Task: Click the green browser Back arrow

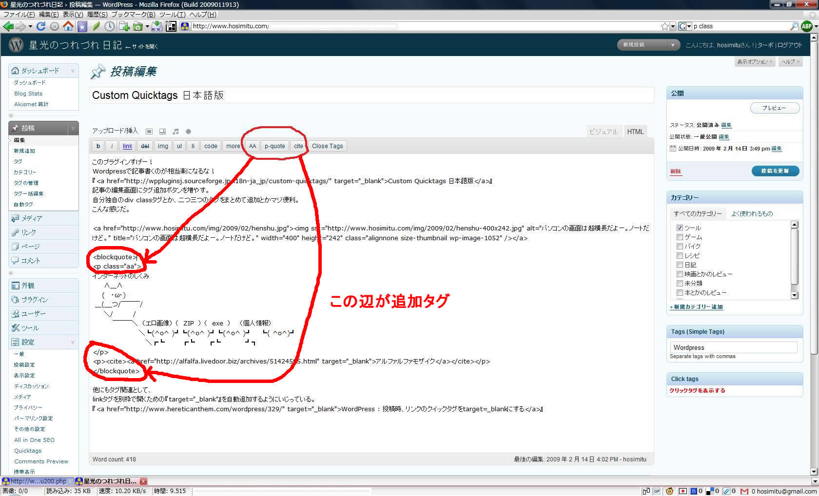Action: (8, 26)
